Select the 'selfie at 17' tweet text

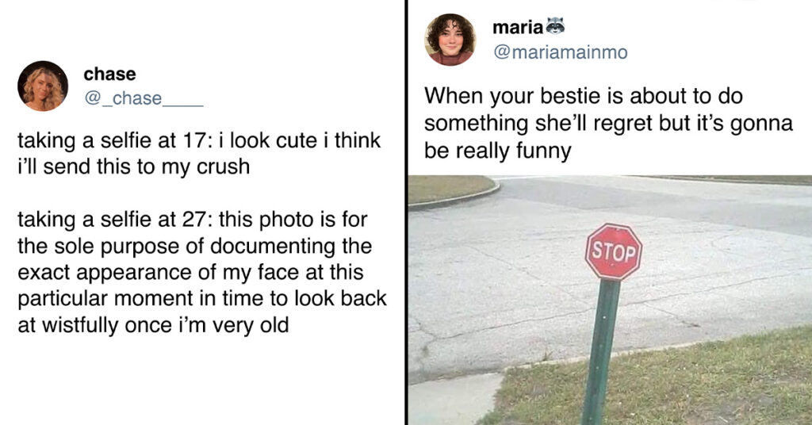(199, 153)
